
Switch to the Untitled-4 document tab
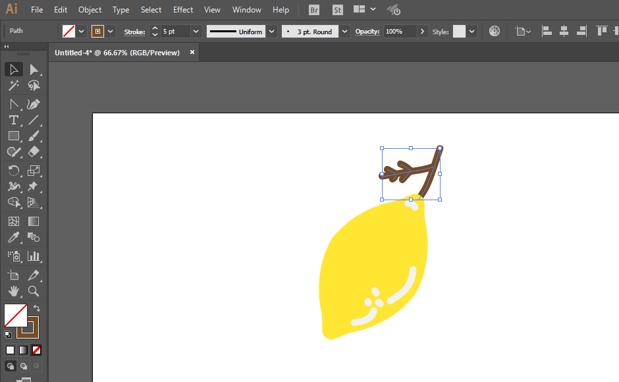click(117, 53)
